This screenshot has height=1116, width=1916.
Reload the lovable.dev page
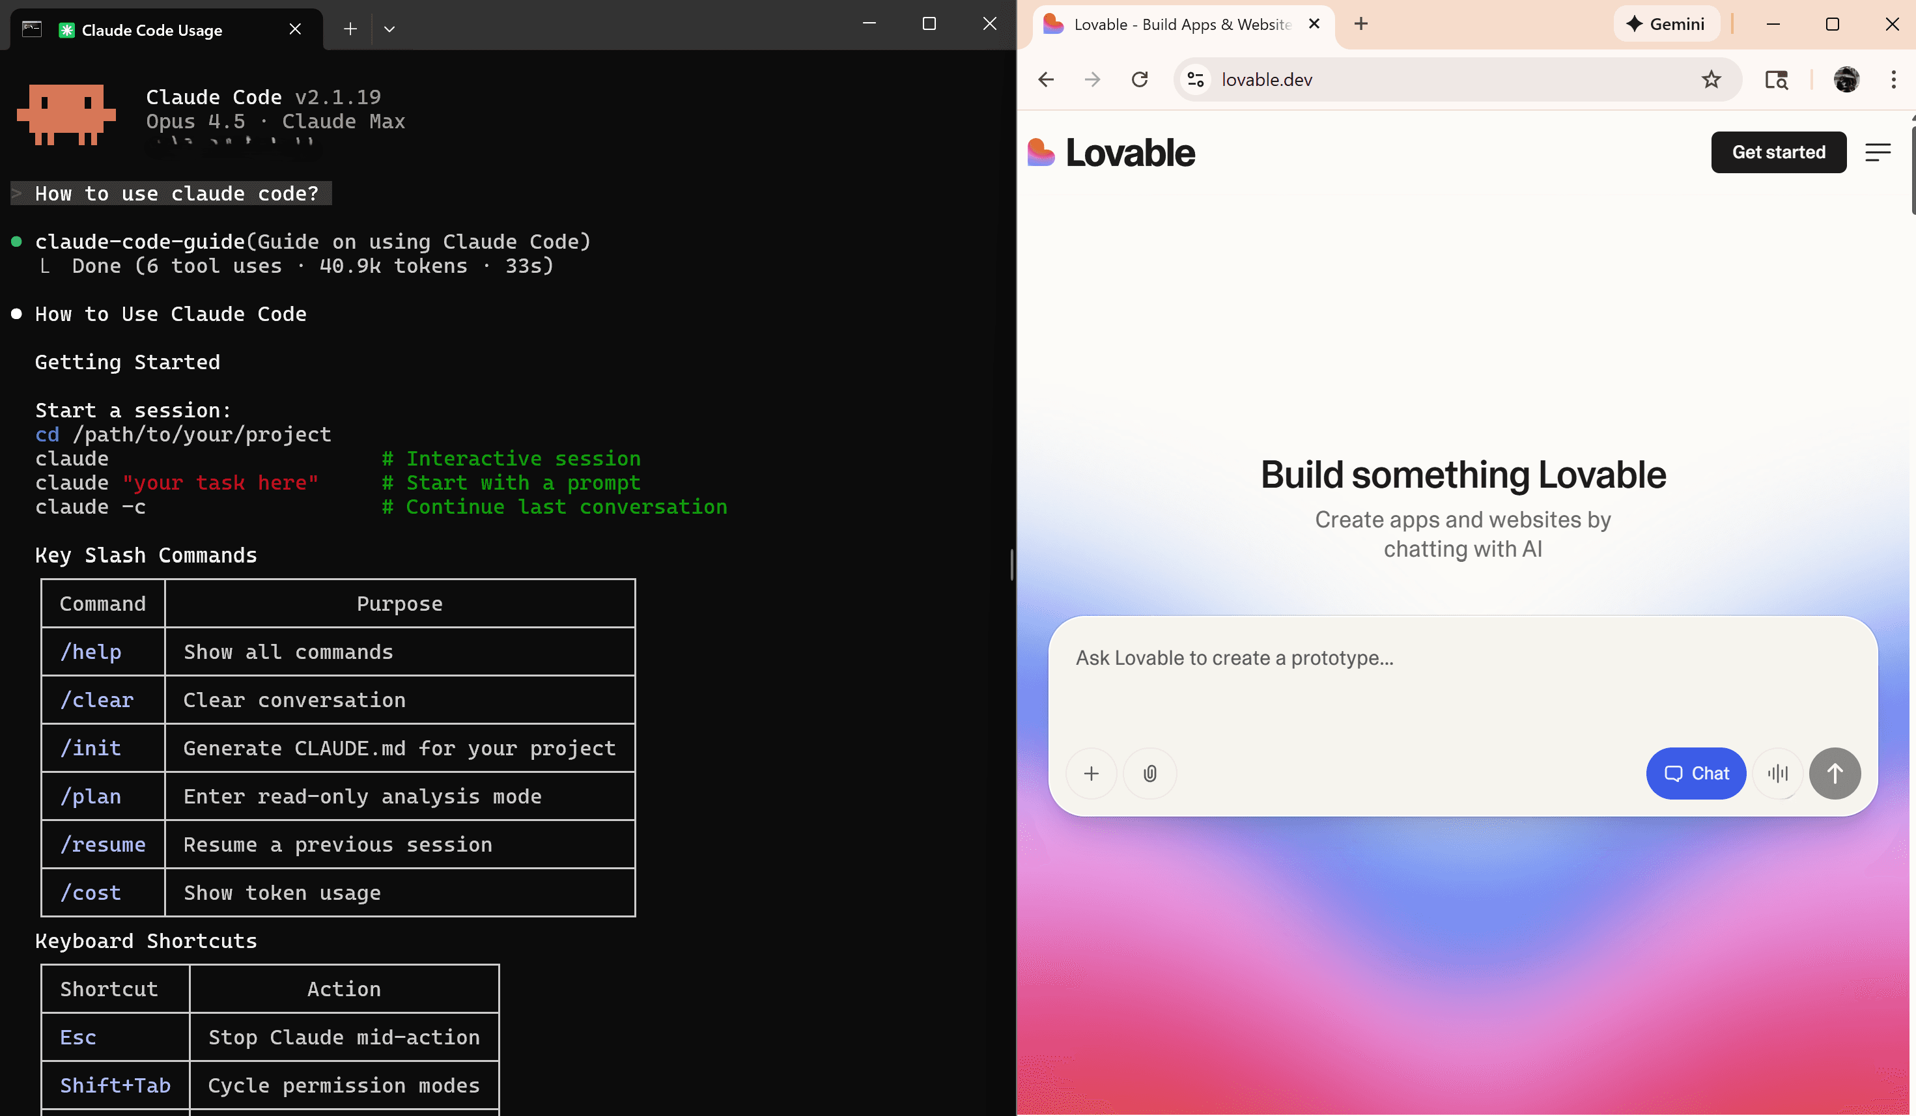pos(1140,79)
